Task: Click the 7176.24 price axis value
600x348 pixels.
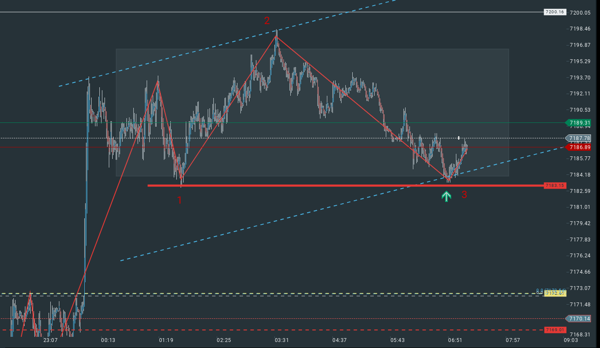Action: [x=579, y=256]
